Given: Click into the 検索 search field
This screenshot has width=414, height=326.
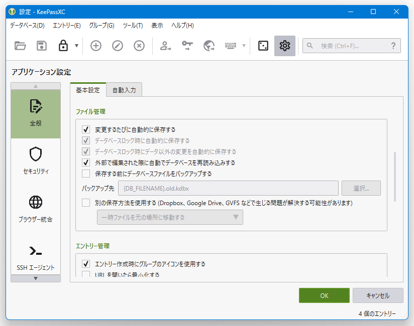Looking at the screenshot, I should pos(351,46).
